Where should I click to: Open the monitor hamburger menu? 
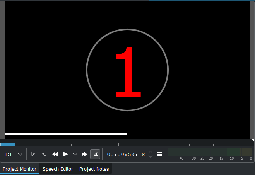coord(160,154)
